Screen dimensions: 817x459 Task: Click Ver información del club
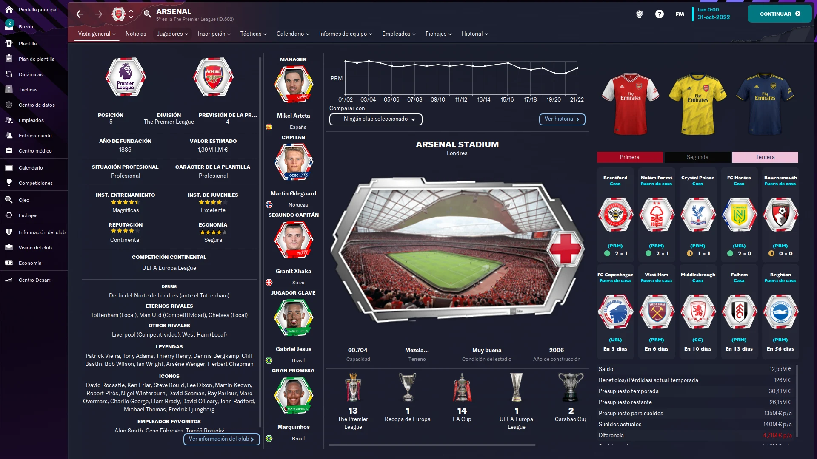click(x=221, y=439)
